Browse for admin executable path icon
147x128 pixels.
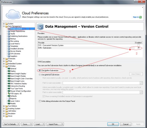141,93
